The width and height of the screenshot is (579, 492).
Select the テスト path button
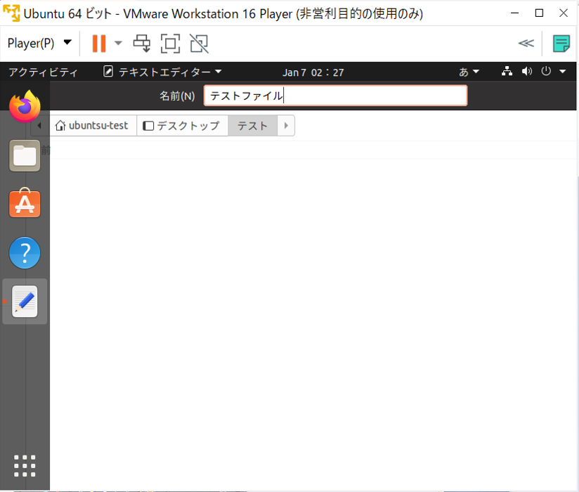(x=252, y=126)
